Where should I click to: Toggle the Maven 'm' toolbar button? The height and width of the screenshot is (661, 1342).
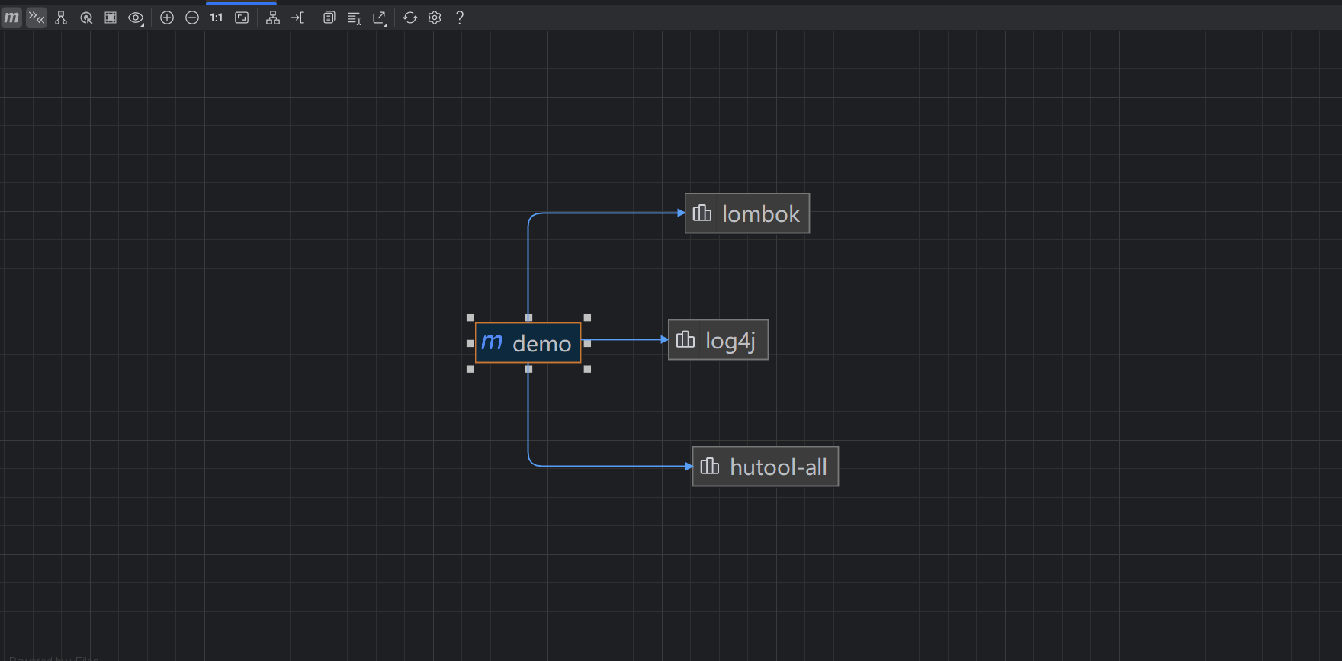click(x=11, y=18)
